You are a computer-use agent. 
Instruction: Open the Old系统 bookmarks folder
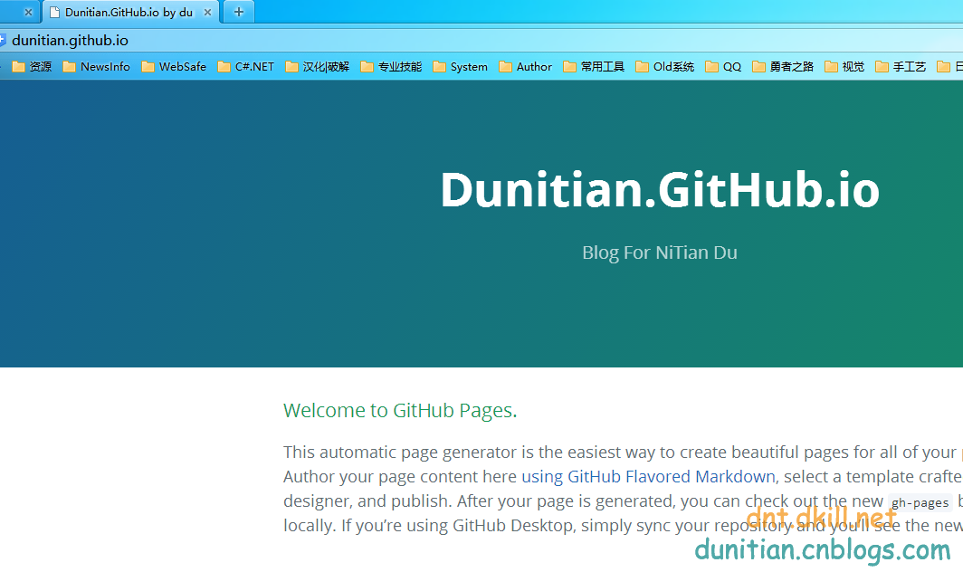point(665,66)
